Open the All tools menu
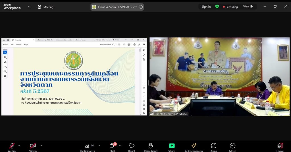Viewport: 291px width, 152px height. point(6,44)
